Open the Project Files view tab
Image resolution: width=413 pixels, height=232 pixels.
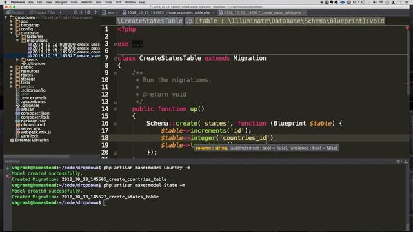(x=43, y=12)
